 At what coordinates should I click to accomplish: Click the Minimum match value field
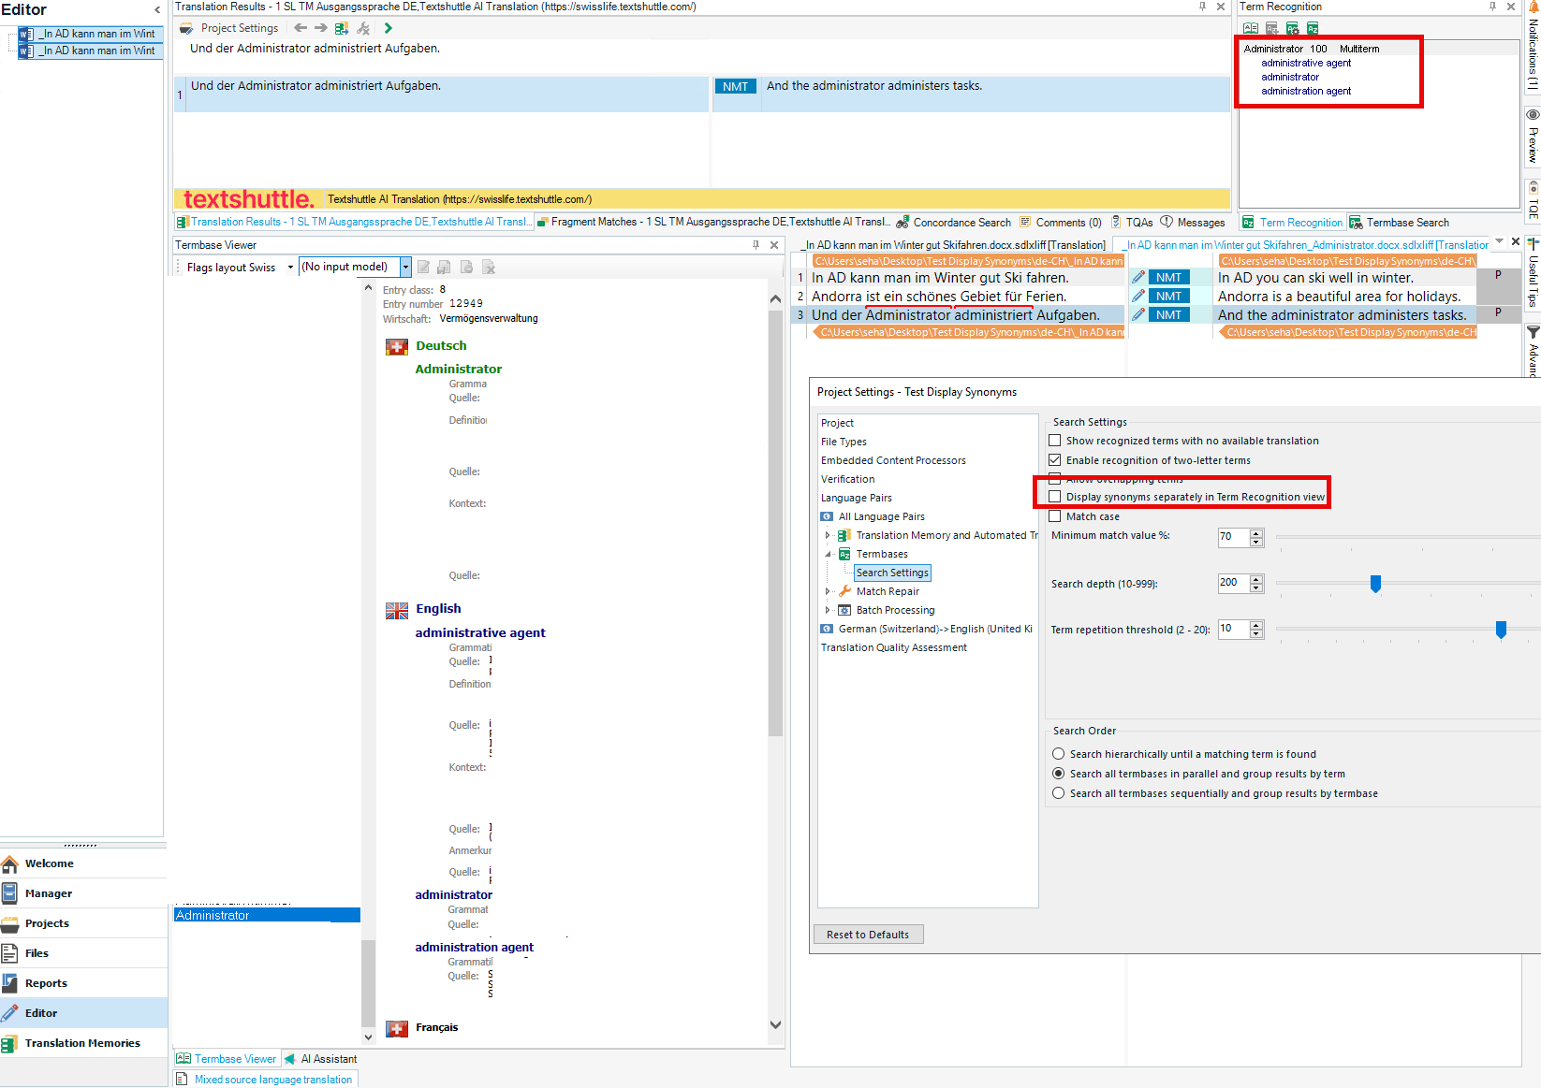click(x=1233, y=537)
